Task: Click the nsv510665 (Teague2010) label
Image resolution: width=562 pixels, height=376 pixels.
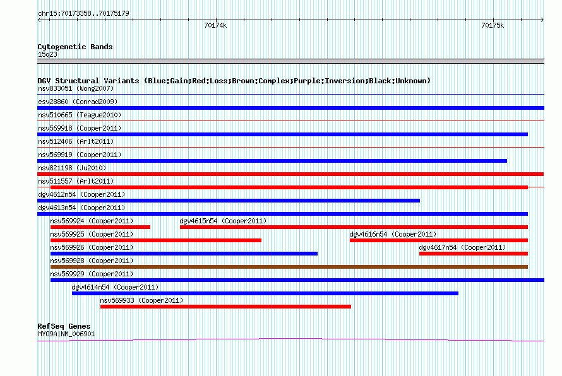Action: (x=80, y=115)
